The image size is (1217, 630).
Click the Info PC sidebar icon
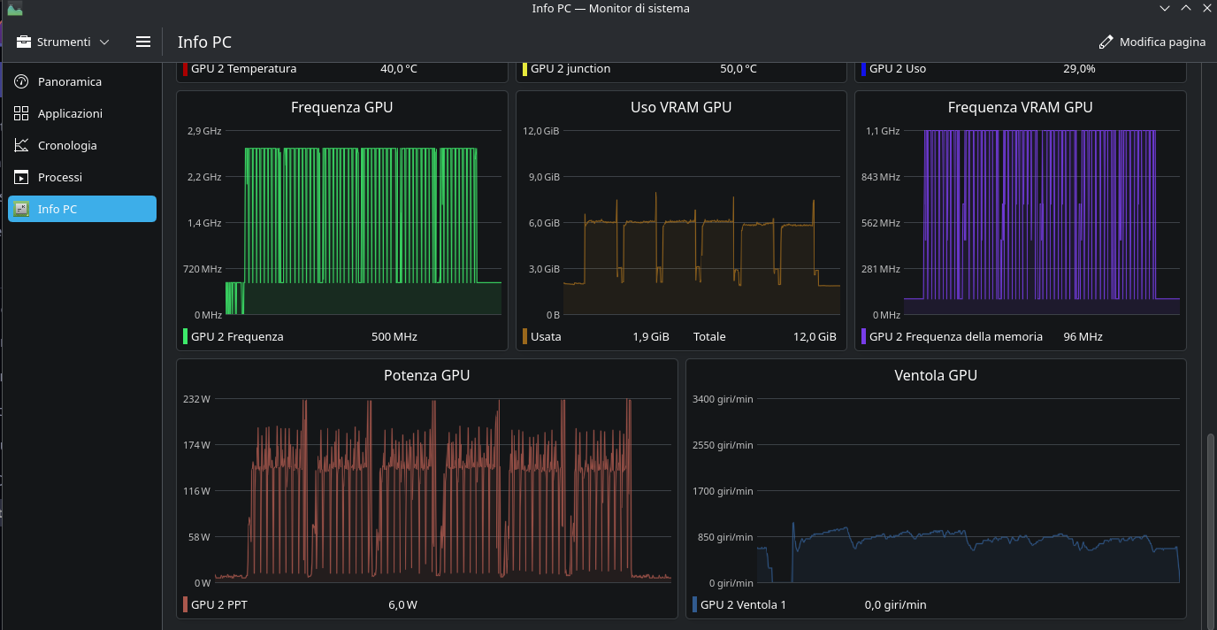click(22, 209)
